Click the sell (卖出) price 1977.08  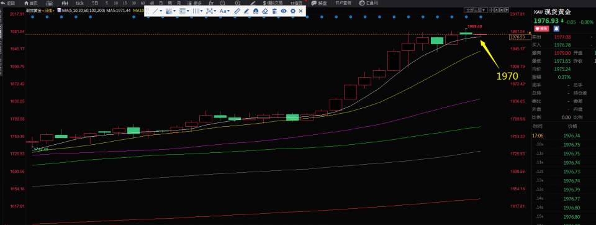[562, 37]
